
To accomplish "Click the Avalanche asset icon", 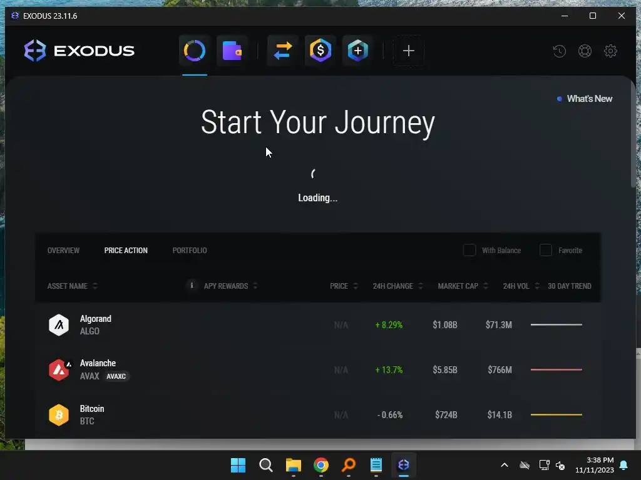I will tap(59, 370).
